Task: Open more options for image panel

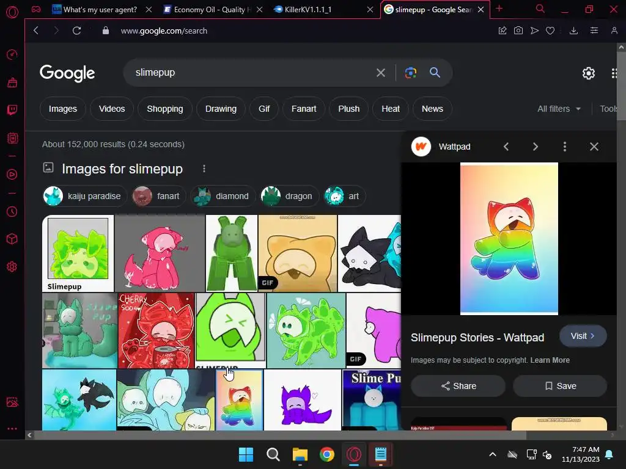Action: coord(564,147)
